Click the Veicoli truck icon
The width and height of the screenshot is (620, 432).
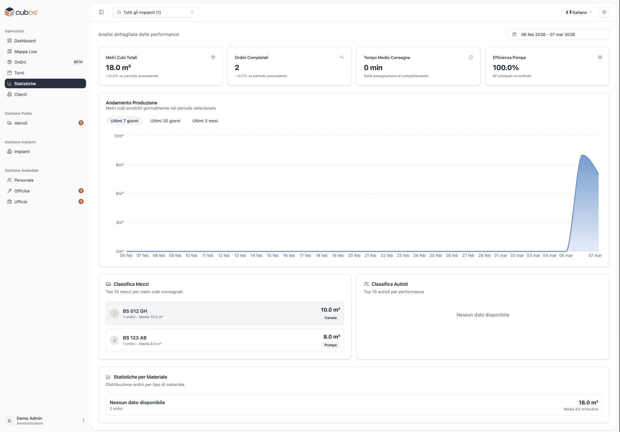coord(10,123)
